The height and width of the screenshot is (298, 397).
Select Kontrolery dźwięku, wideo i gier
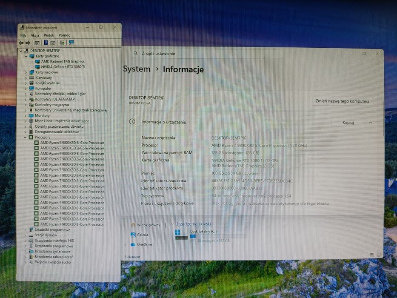(60, 94)
